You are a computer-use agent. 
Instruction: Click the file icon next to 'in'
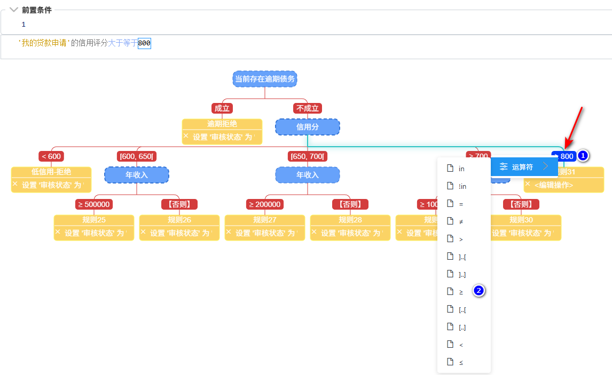(450, 169)
